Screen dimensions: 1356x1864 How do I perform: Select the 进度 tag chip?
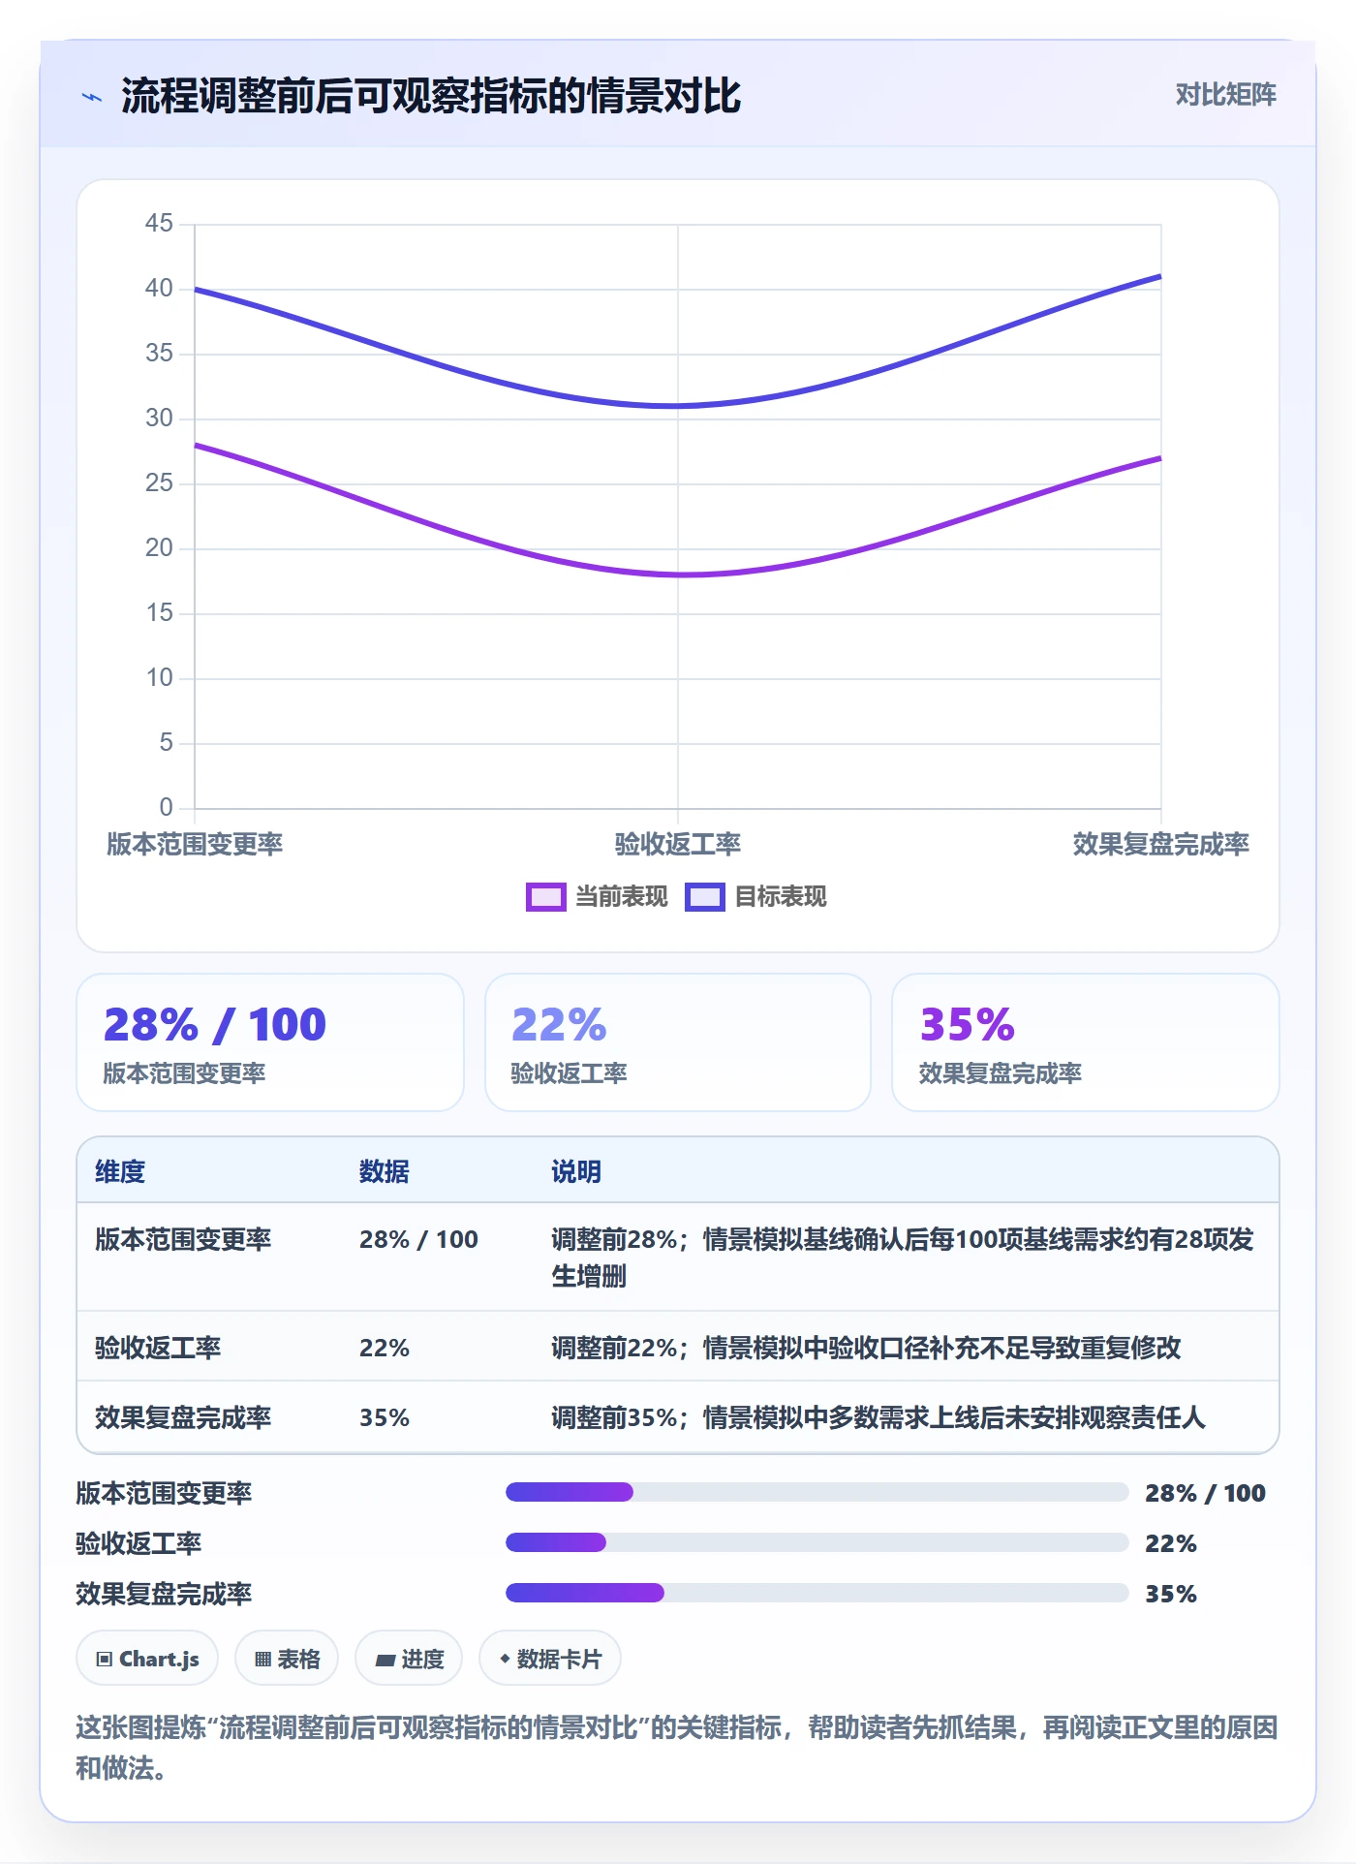[409, 1659]
